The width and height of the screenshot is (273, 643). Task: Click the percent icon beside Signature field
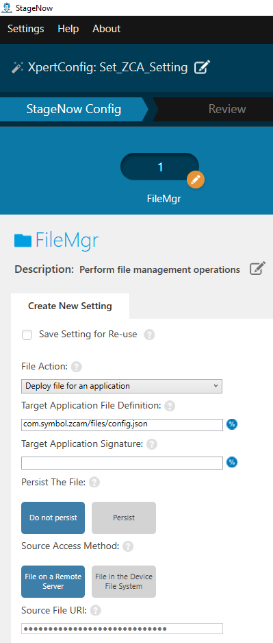(x=232, y=462)
